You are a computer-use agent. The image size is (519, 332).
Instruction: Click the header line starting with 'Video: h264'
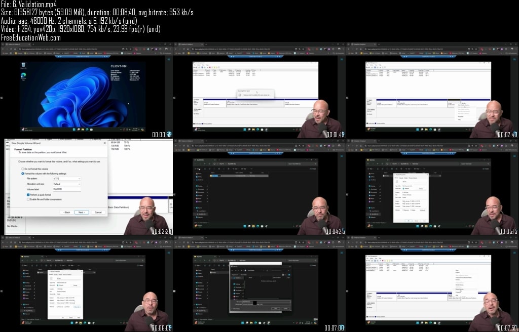click(81, 29)
